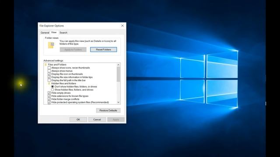Click the grayed Apply button
Screen dimensions: 280x157
pos(116,119)
